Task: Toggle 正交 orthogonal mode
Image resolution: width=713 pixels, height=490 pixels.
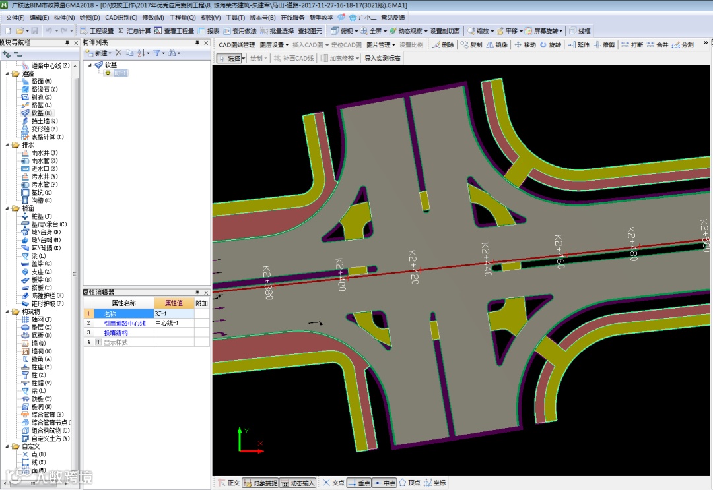Action: (229, 483)
